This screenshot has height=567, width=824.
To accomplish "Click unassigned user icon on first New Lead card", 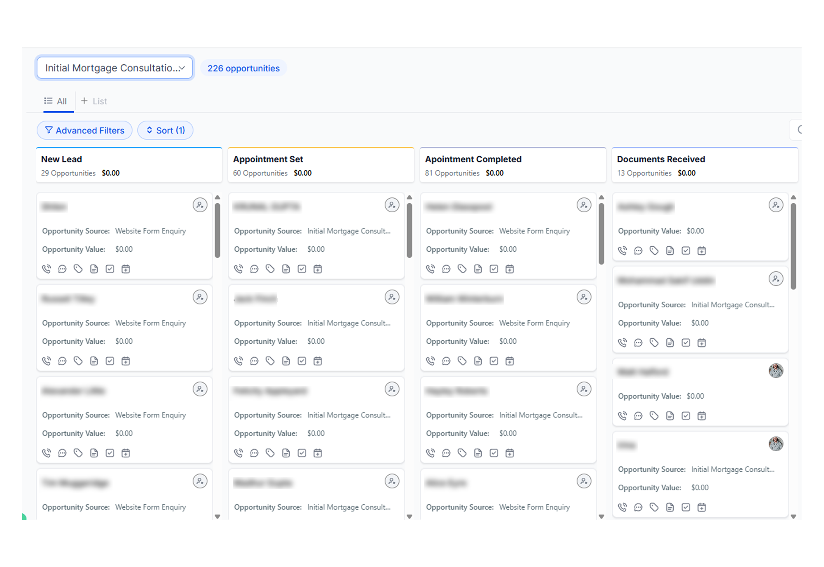I will point(200,205).
